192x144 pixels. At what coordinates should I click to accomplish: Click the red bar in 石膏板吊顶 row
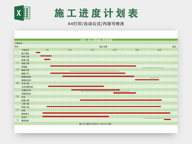point(95,90)
